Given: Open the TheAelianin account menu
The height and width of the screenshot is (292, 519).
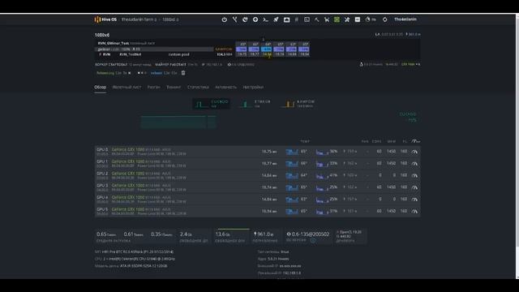Looking at the screenshot, I should (x=405, y=19).
